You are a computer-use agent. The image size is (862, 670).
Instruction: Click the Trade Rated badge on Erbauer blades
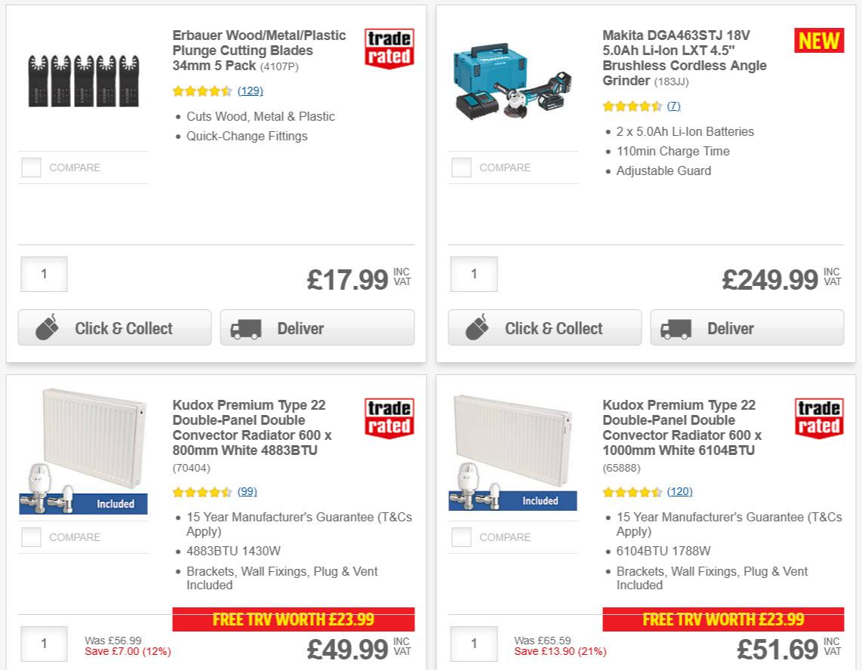click(x=388, y=48)
